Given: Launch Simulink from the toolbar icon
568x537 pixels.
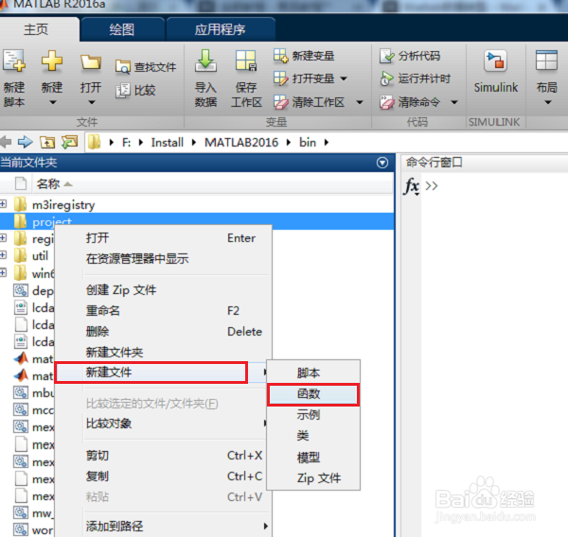Looking at the screenshot, I should click(495, 61).
